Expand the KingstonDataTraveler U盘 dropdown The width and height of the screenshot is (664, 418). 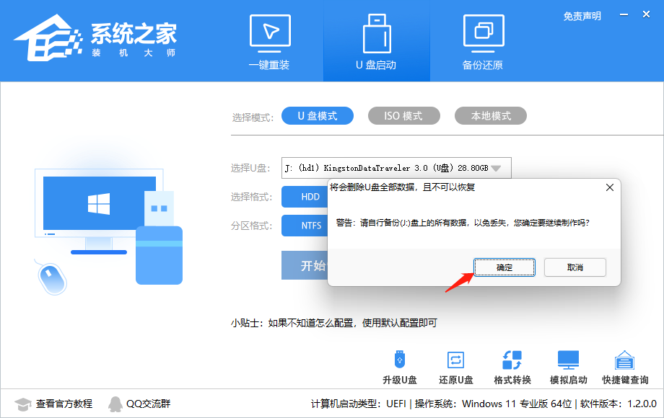[x=497, y=167]
